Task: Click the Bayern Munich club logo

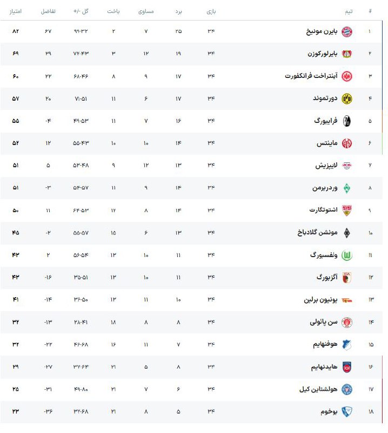Action: [347, 31]
